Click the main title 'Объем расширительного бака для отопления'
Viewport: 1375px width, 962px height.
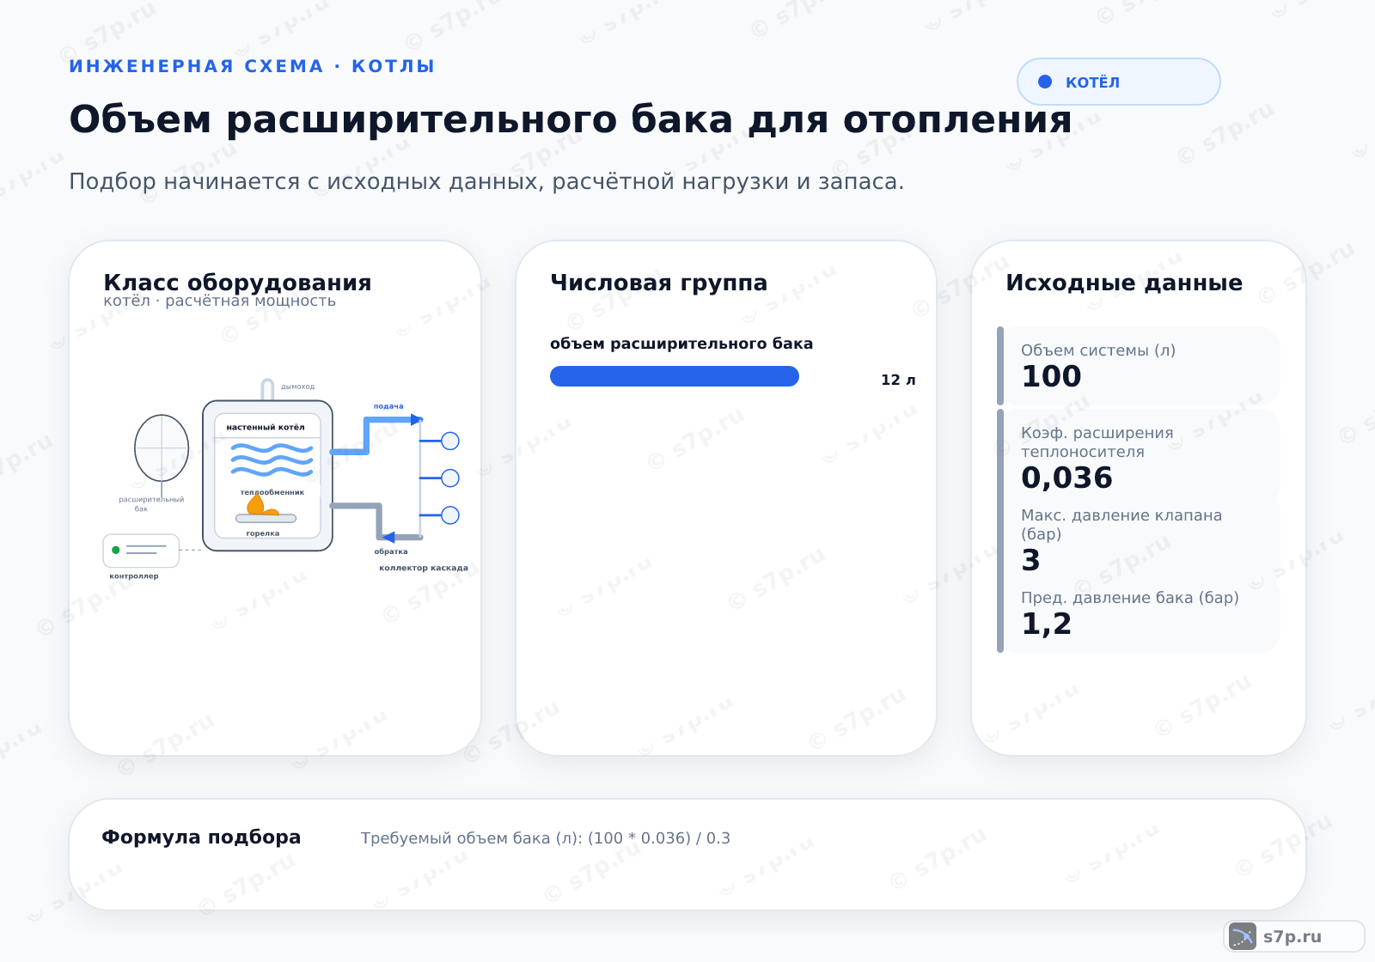point(571,119)
